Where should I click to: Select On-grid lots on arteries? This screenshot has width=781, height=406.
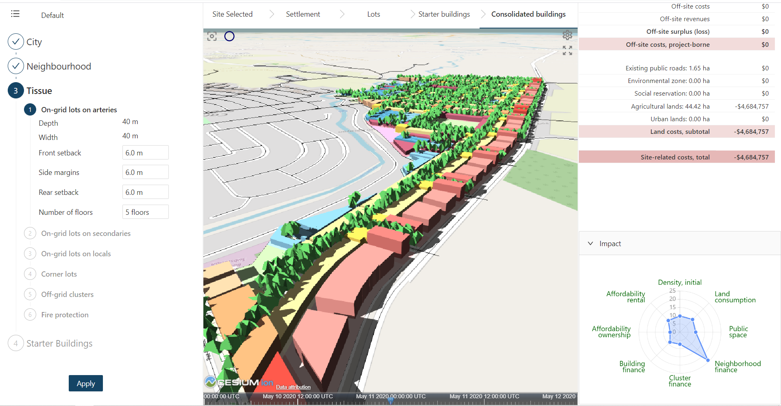click(79, 109)
